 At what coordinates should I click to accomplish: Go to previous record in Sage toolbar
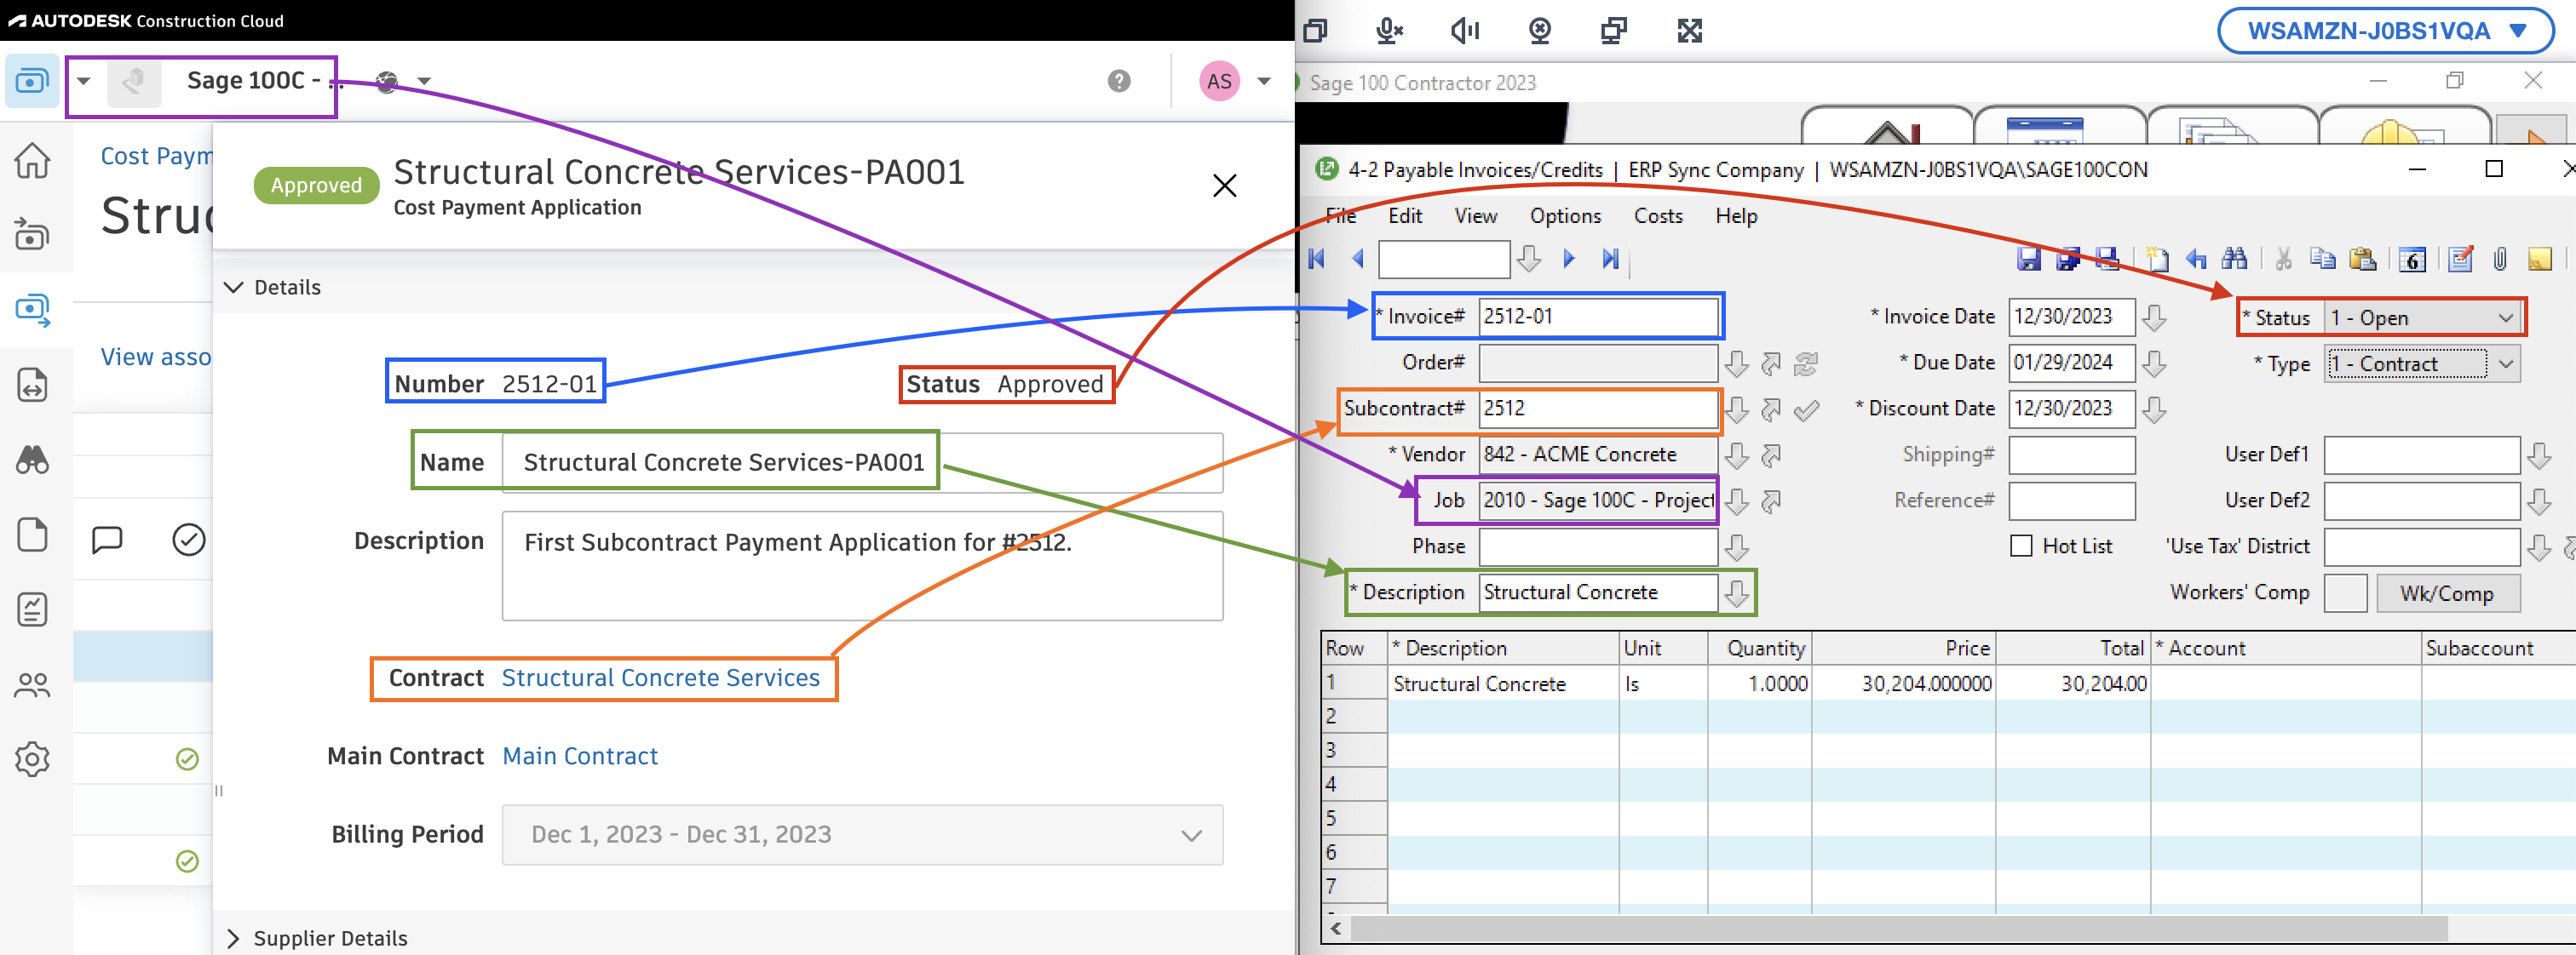1358,259
